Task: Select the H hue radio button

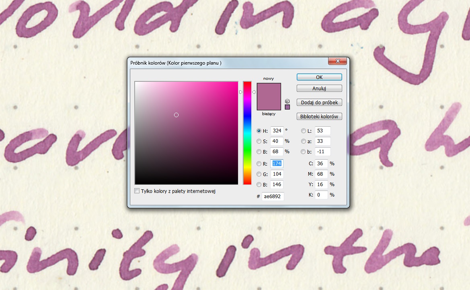Action: coord(259,131)
